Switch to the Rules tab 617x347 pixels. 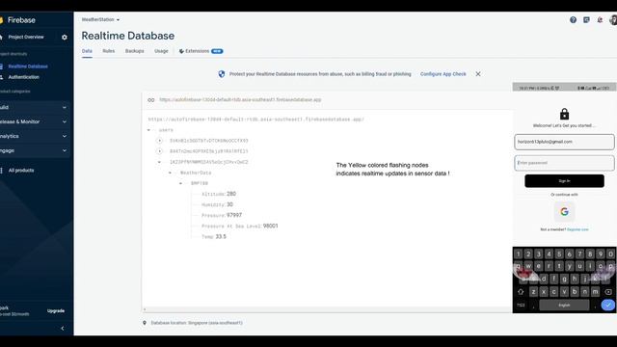[x=109, y=51]
